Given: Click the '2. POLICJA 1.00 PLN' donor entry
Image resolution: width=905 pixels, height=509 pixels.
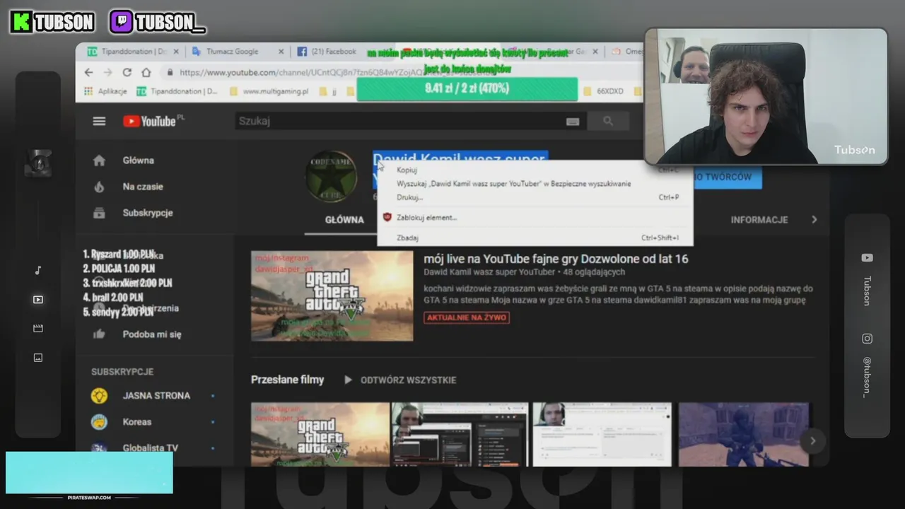Looking at the screenshot, I should coord(119,269).
